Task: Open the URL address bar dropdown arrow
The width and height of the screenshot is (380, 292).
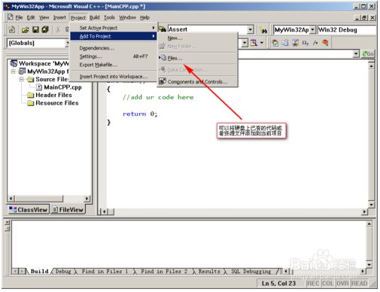Action: [x=356, y=53]
